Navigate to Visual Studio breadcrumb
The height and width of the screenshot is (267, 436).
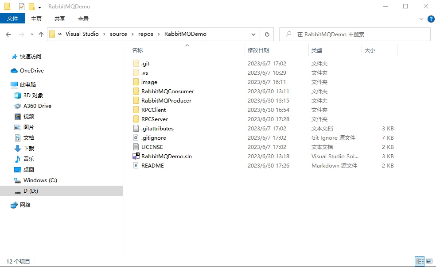(82, 34)
